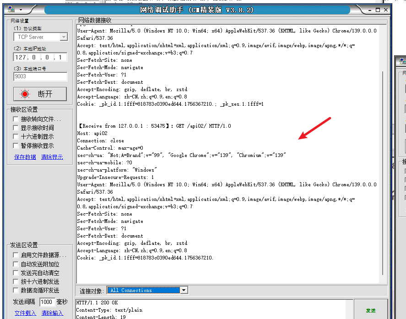Click the 清除显示 link
The image size is (406, 319).
(x=52, y=157)
